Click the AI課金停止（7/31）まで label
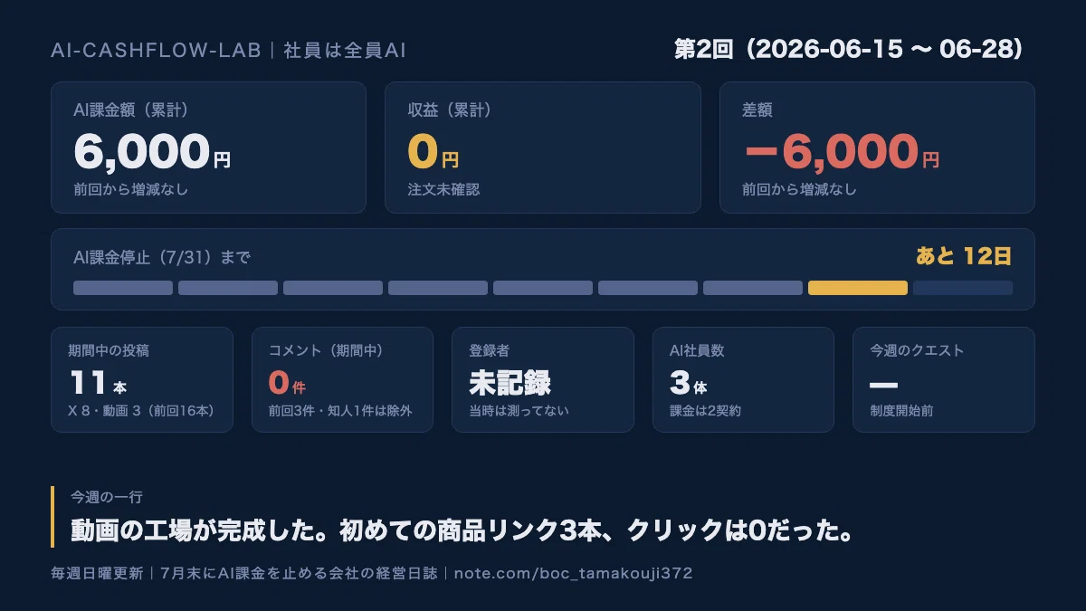 click(x=162, y=258)
